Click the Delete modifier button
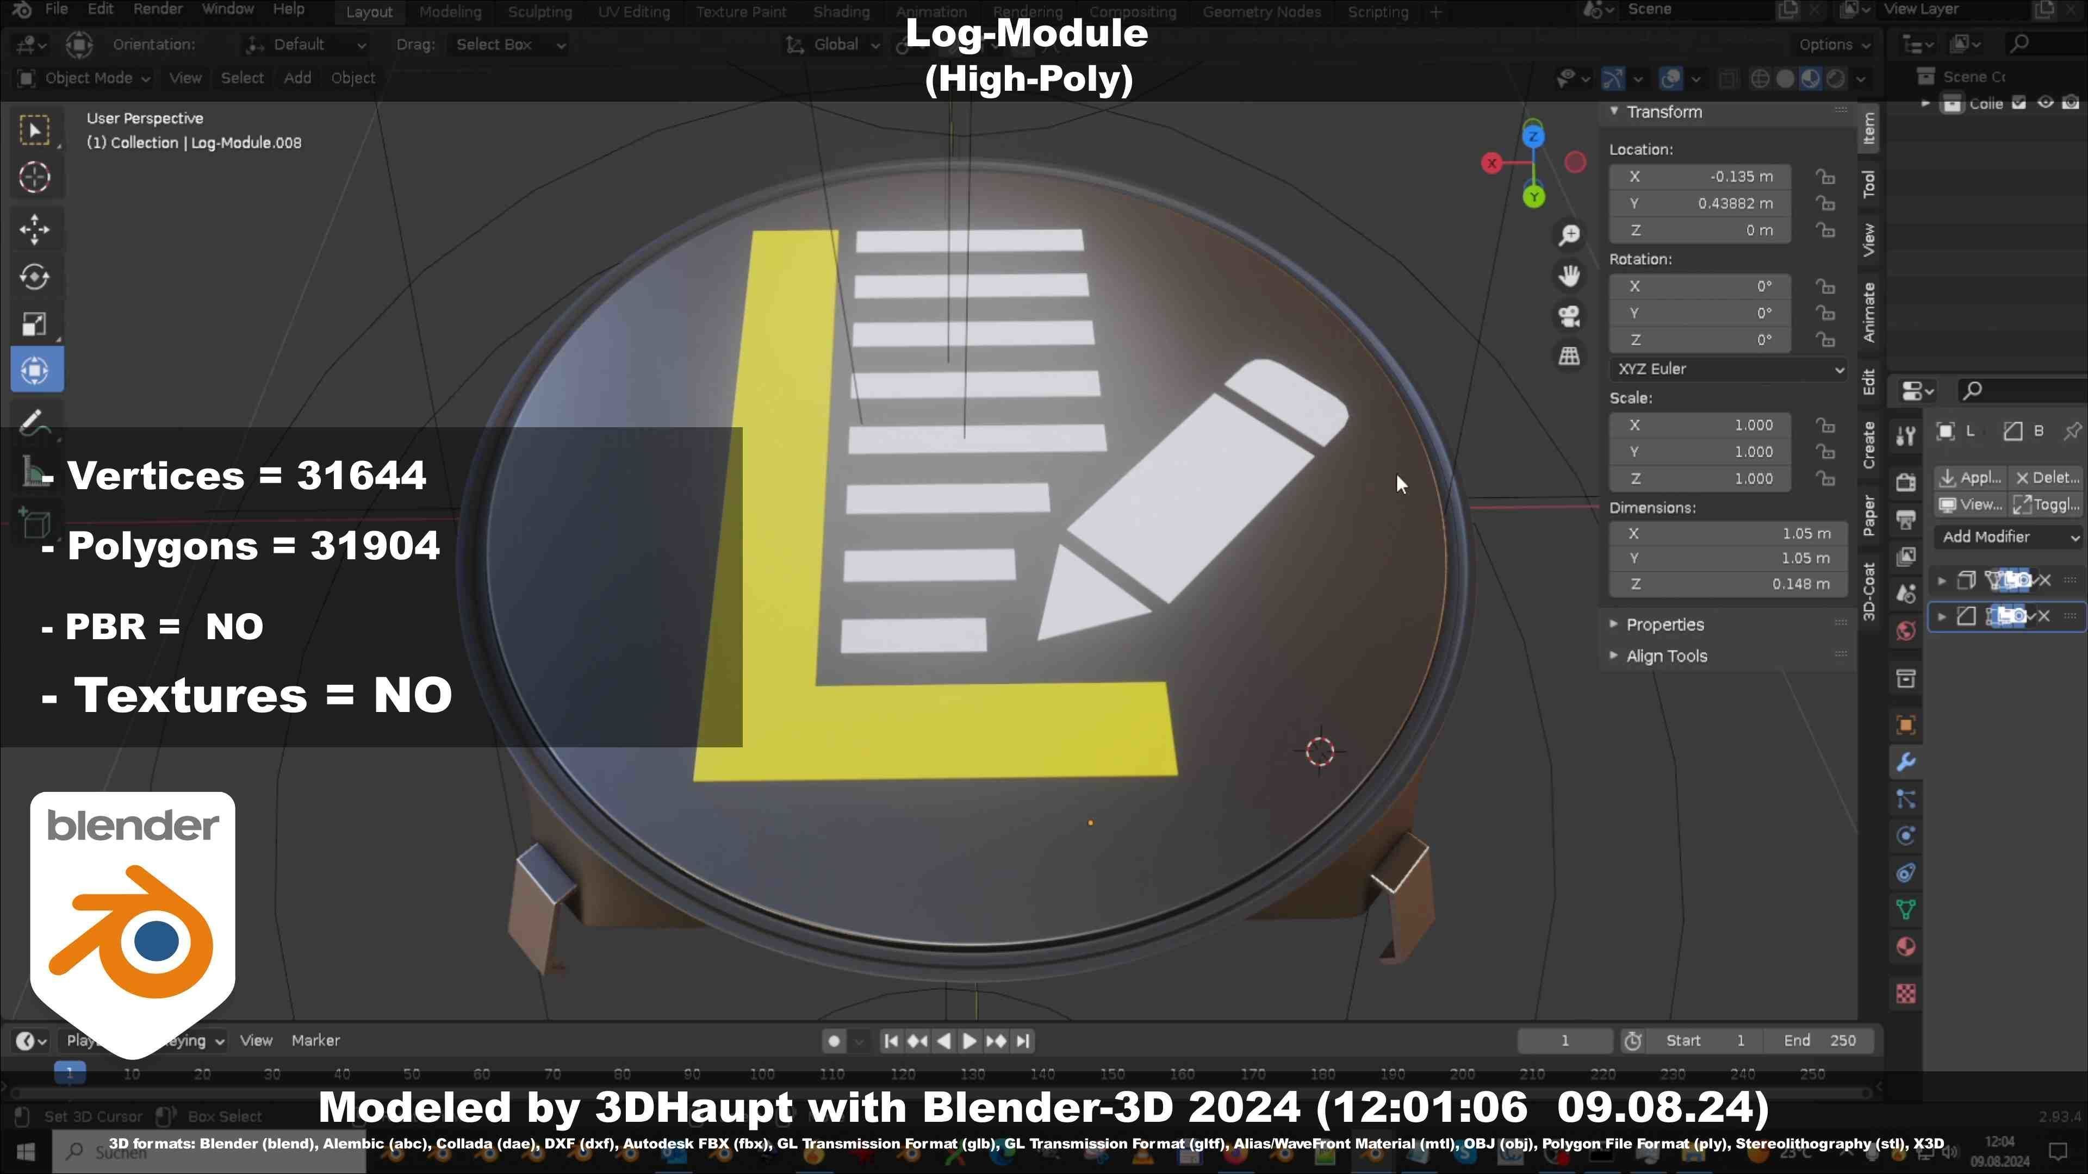This screenshot has width=2088, height=1174. 2047,478
